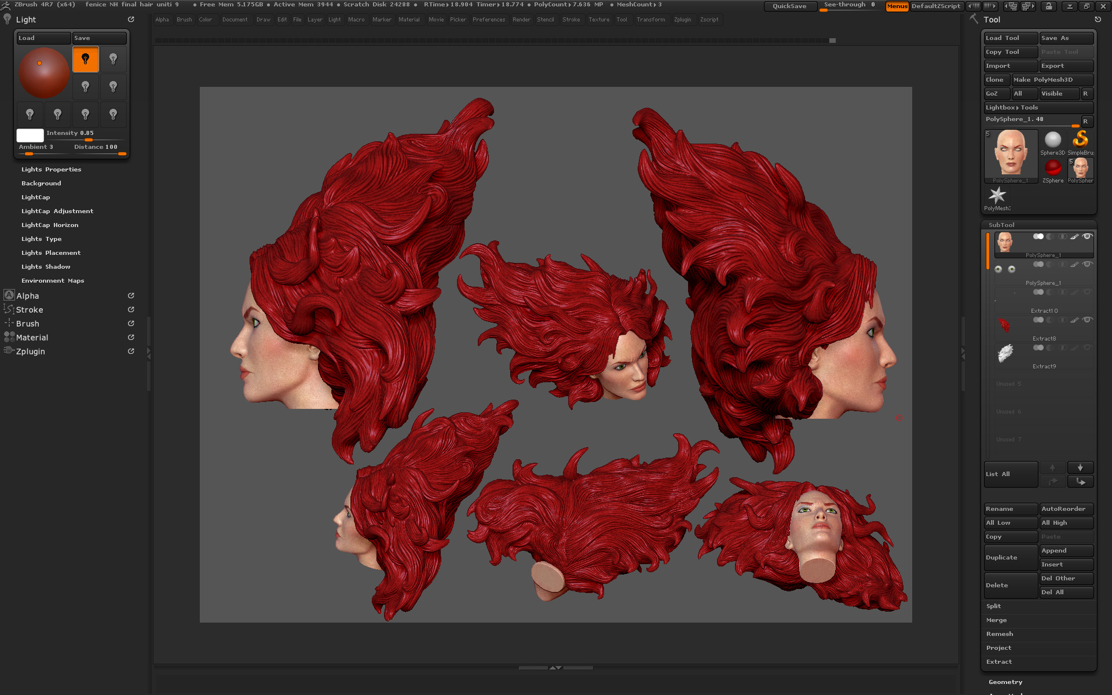Click the Alpha palette icon

tap(9, 295)
